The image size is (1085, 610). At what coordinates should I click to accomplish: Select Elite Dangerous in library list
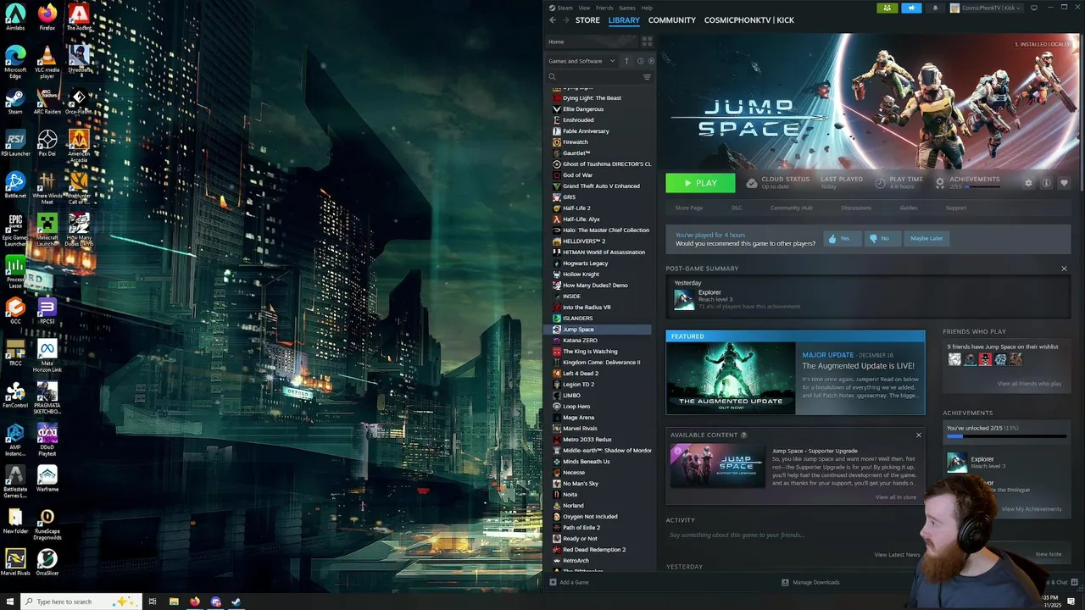tap(582, 108)
